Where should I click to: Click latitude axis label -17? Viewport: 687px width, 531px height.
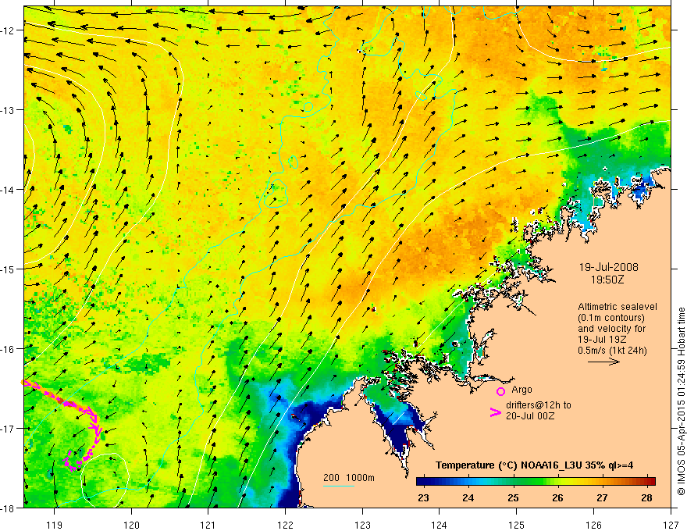pos(9,429)
